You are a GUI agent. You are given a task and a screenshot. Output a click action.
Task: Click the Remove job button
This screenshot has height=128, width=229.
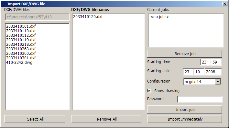coord(185,54)
